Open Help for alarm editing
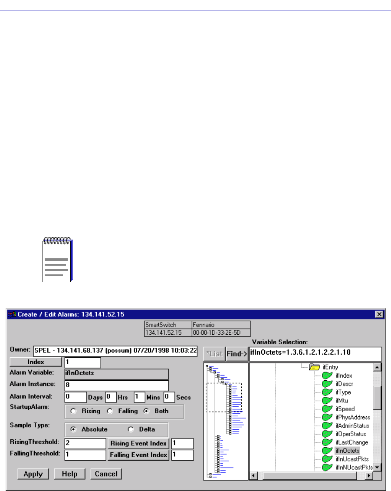391x491 pixels. [x=69, y=474]
